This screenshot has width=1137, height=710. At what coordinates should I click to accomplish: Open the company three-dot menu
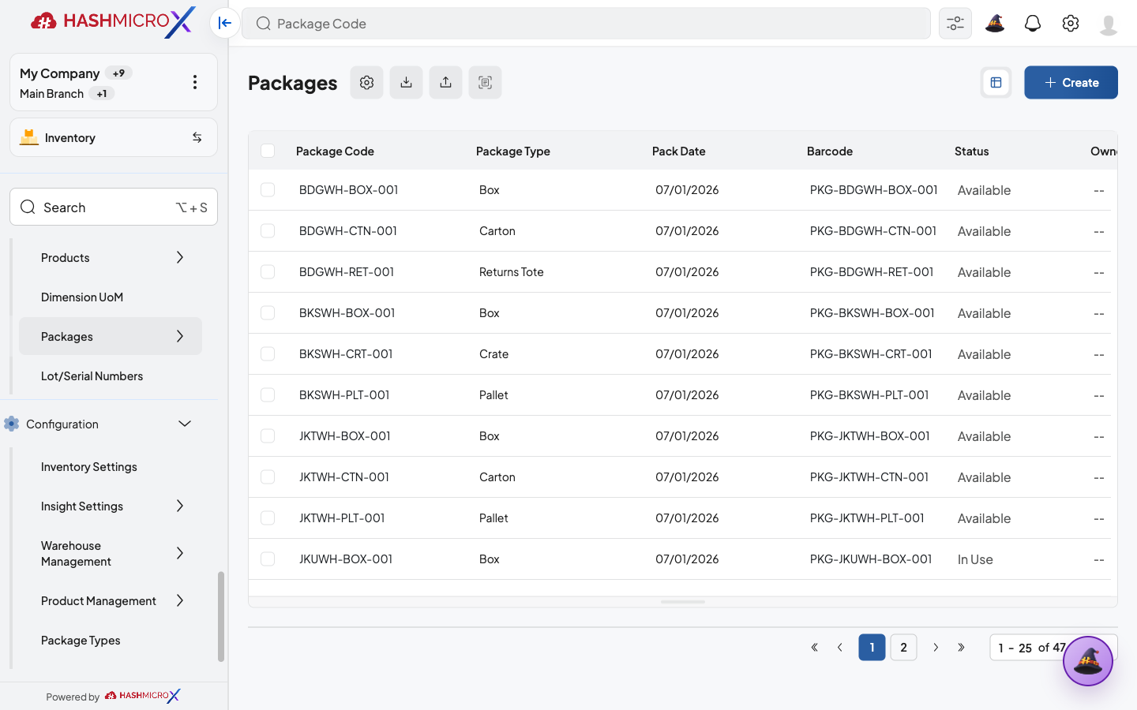(x=195, y=82)
